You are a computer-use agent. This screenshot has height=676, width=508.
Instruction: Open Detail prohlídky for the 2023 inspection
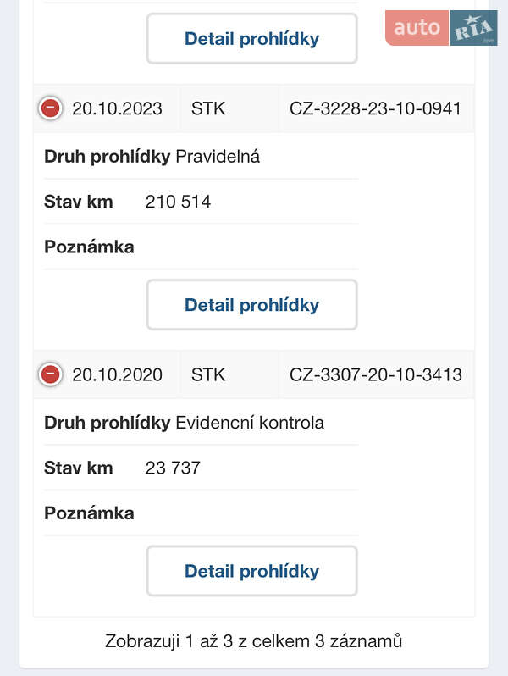[x=251, y=305]
